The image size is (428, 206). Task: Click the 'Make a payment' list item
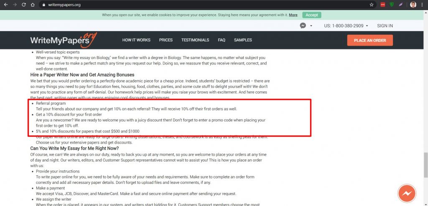click(50, 188)
